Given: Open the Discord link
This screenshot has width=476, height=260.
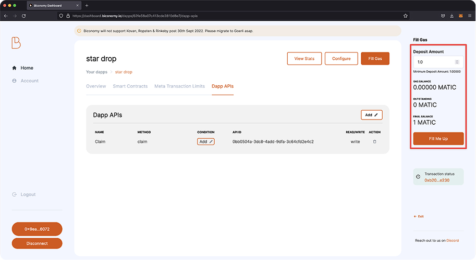Looking at the screenshot, I should click(453, 241).
